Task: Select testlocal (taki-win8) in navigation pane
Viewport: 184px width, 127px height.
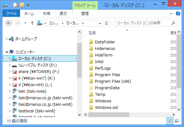Action: coord(37,111)
